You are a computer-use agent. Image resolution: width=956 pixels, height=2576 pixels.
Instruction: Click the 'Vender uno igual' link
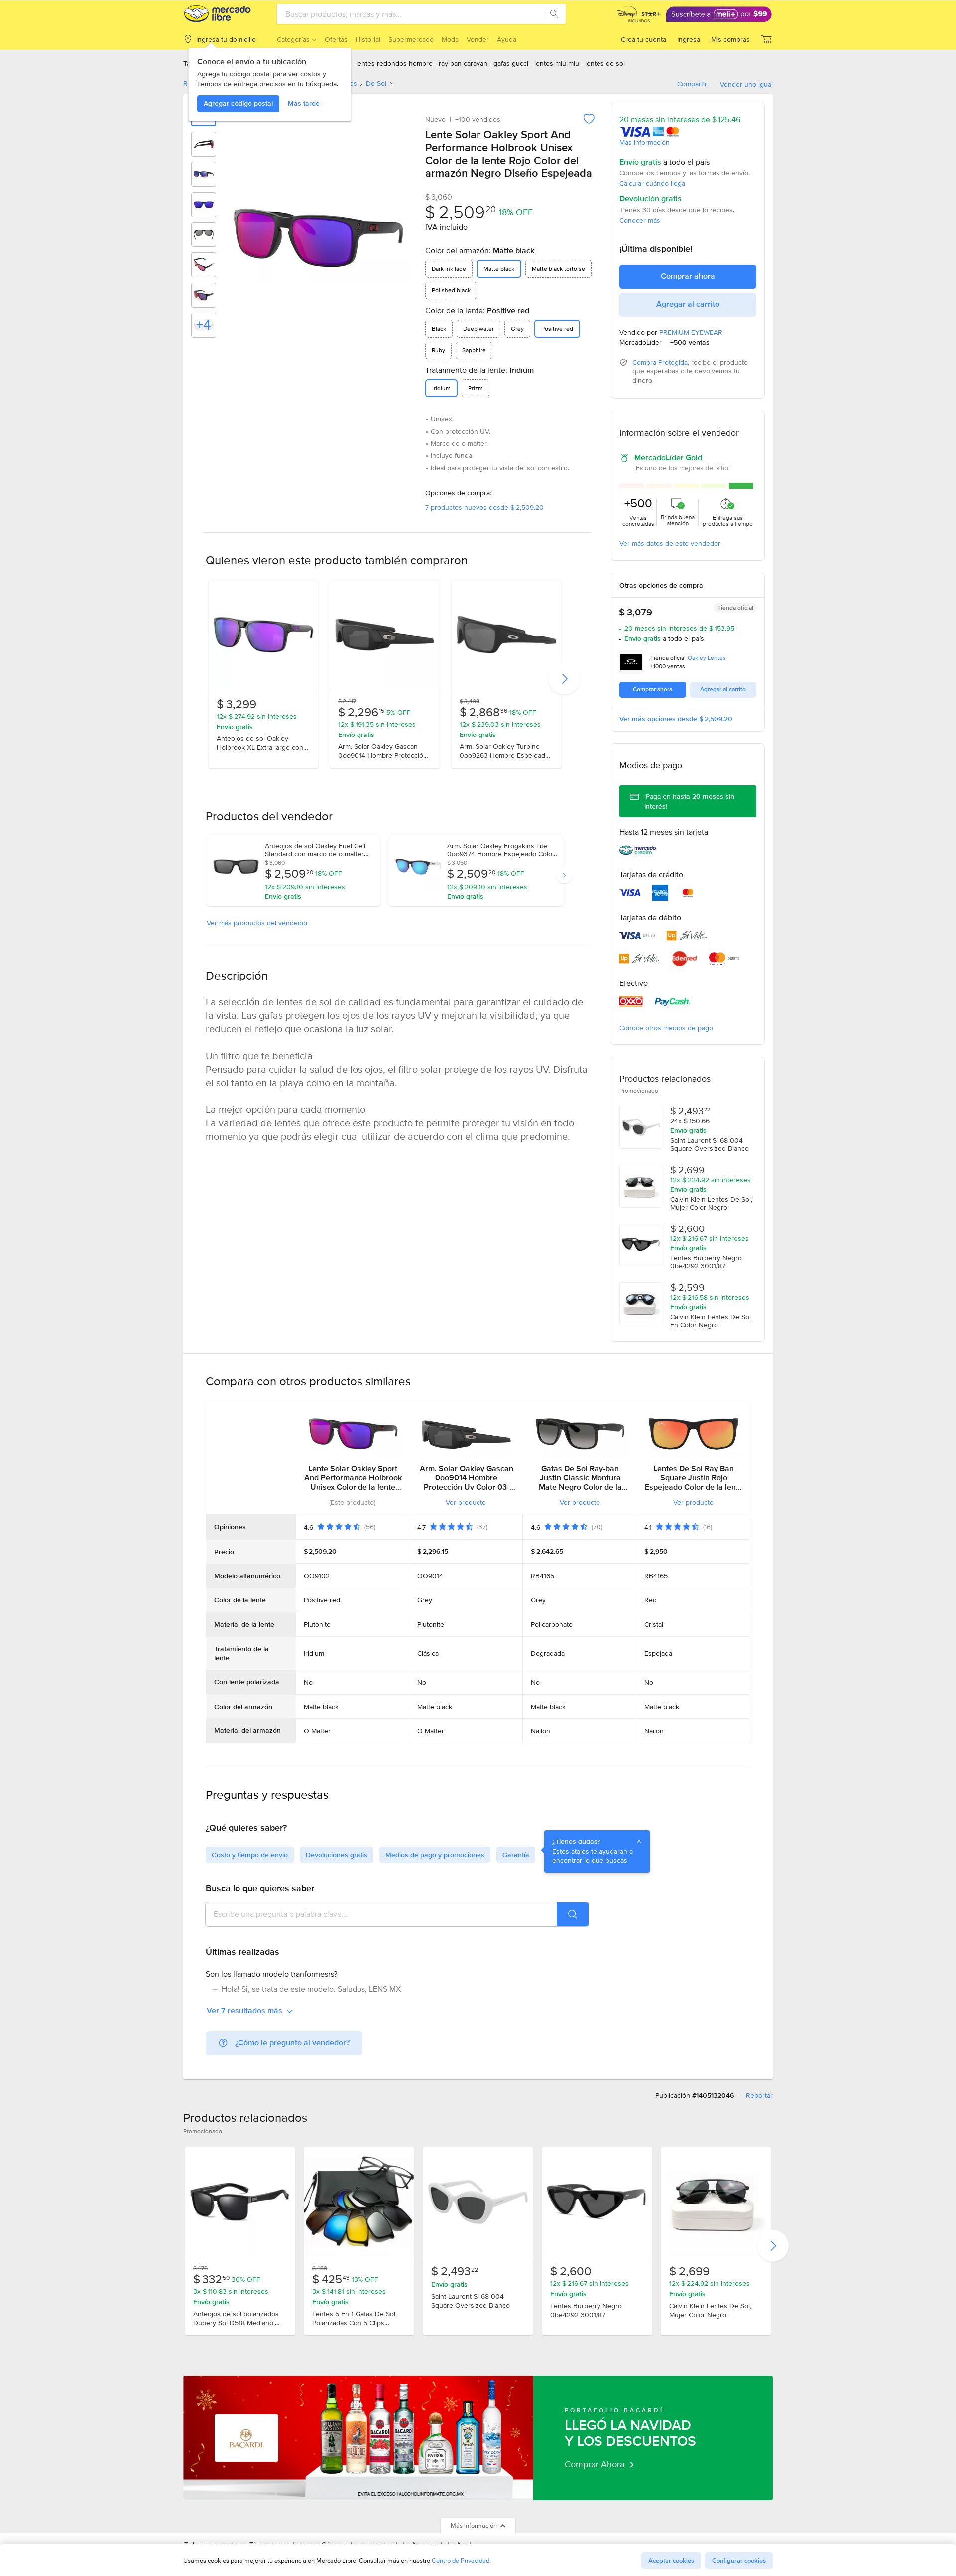[746, 85]
